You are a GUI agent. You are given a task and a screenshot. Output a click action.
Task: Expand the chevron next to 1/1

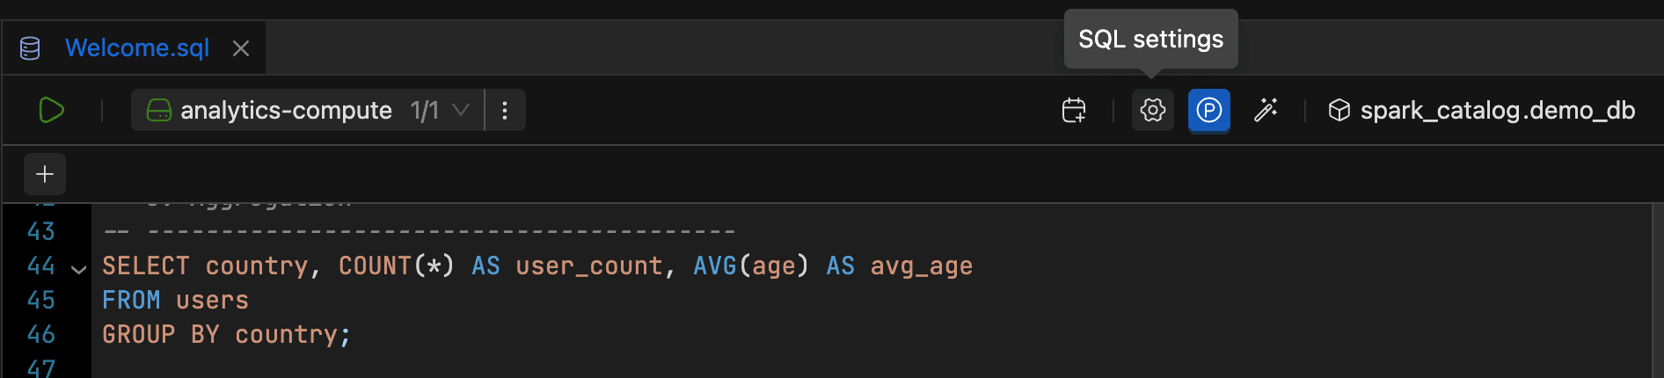click(x=461, y=111)
